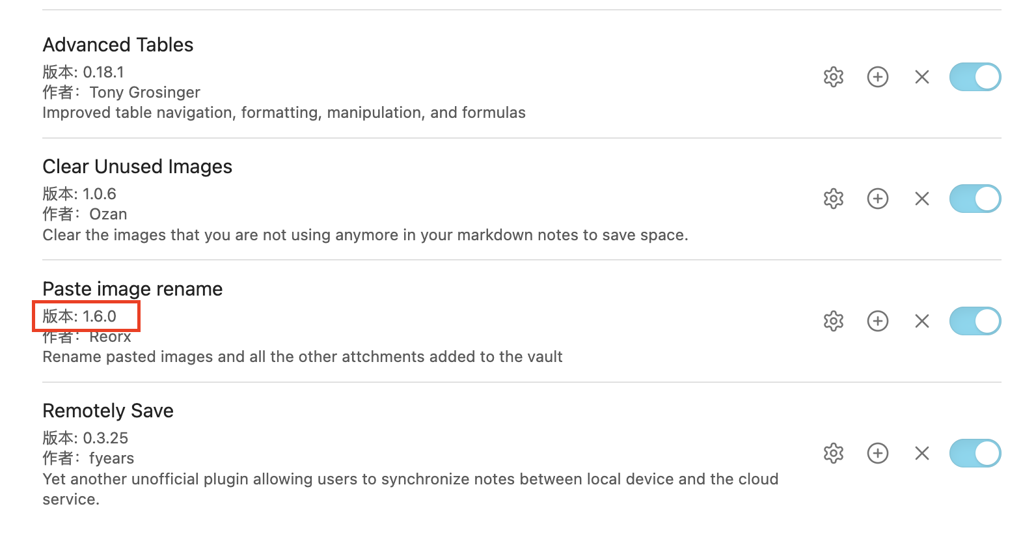Image resolution: width=1036 pixels, height=543 pixels.
Task: Uninstall Clear Unused Images plugin
Action: coord(922,199)
